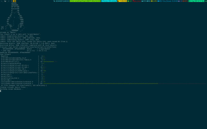207x129 pixels.
Task: Click the drivers/irqchip/irq-gic-v5-its.c row
Action: (23, 65)
